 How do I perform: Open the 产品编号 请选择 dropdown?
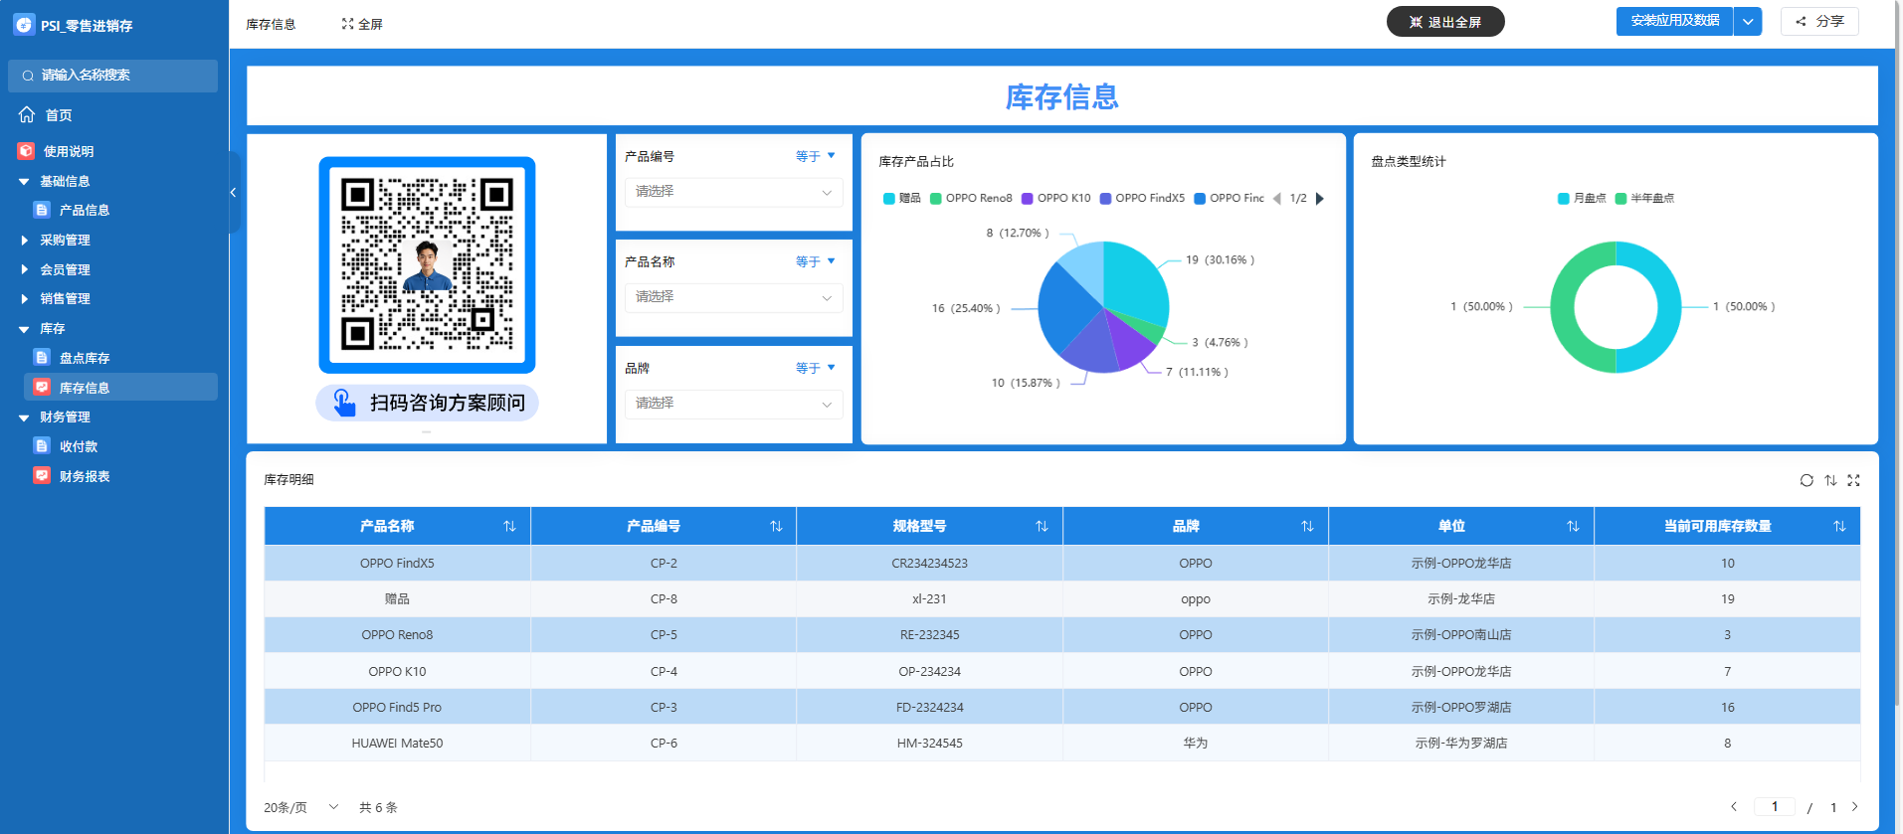(733, 192)
